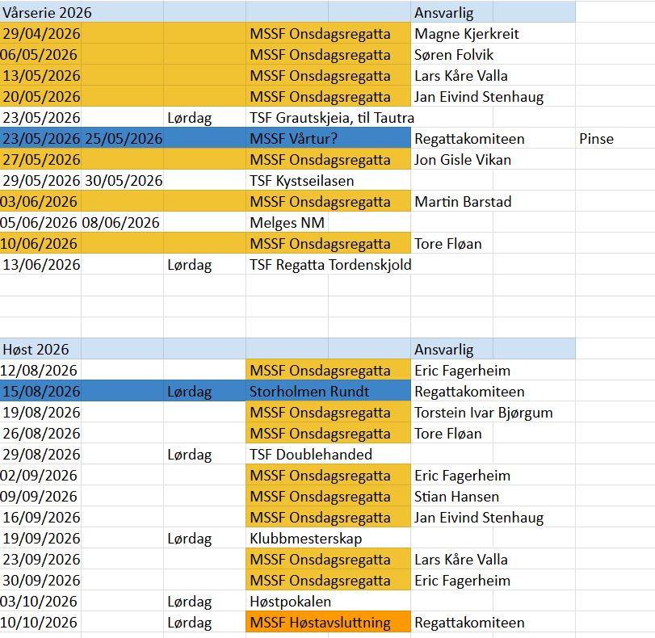Click the 'TSF Regatta Tordenskjold' cell
Screen dimensions: 655x638
tap(329, 265)
